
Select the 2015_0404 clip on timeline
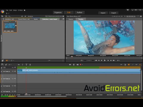(x=79, y=71)
